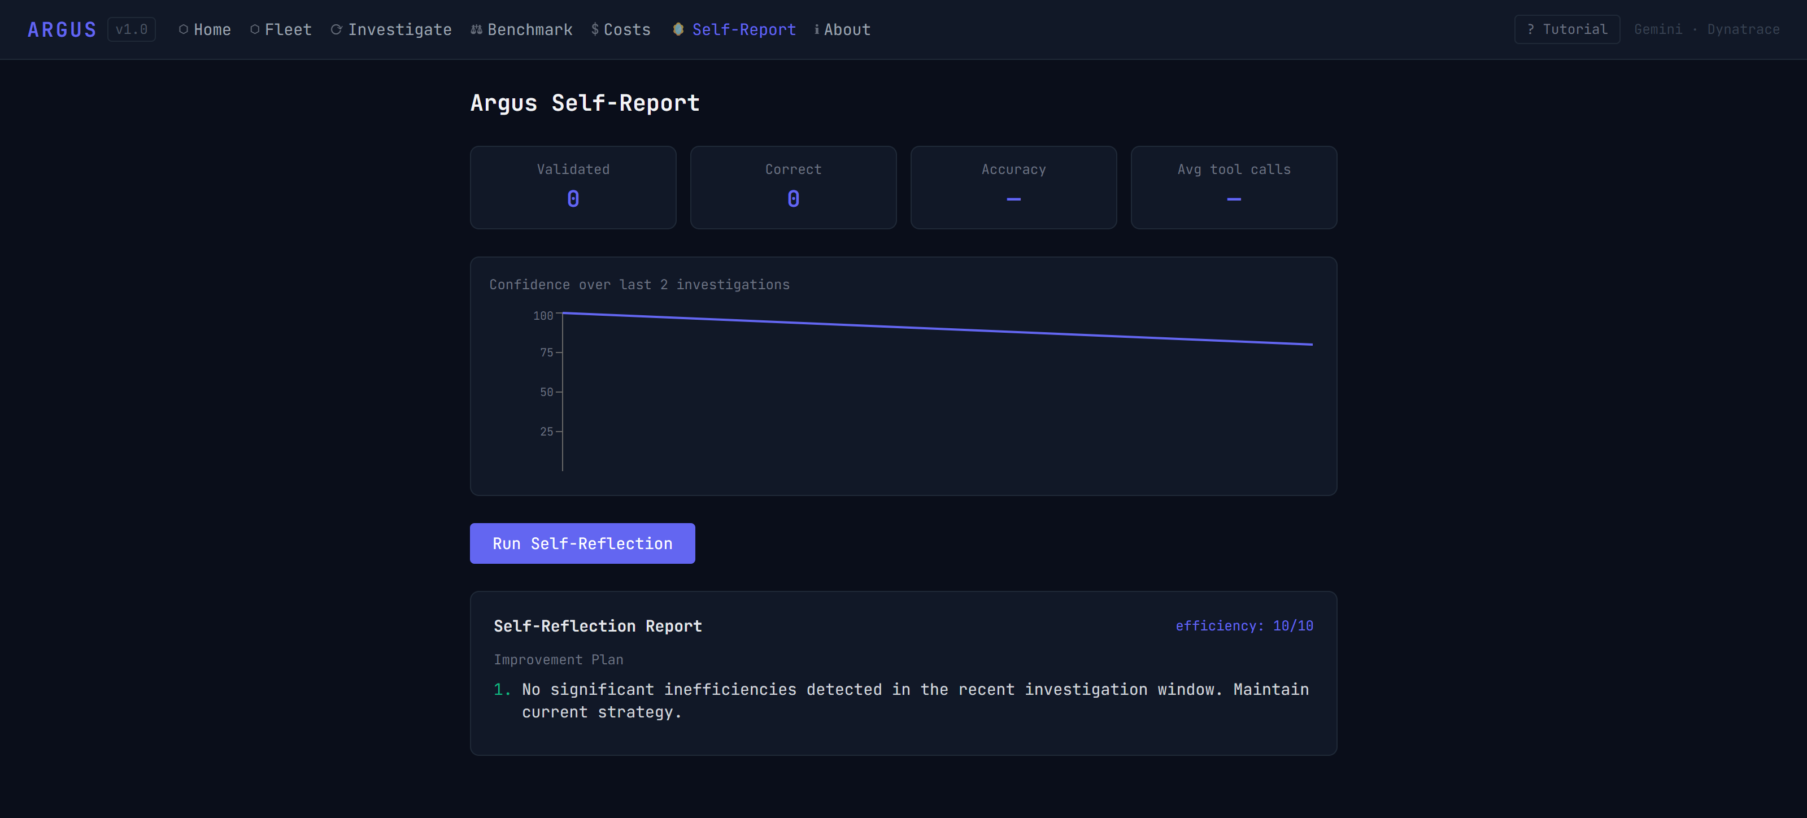Open the Costs page
Viewport: 1807px width, 818px height.
[621, 29]
